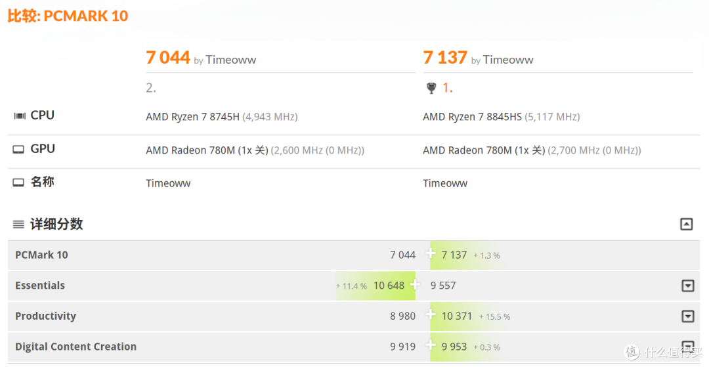Viewport: 709px width, 367px height.
Task: Click the 7 137 score in PCMark 10 row
Action: [454, 255]
